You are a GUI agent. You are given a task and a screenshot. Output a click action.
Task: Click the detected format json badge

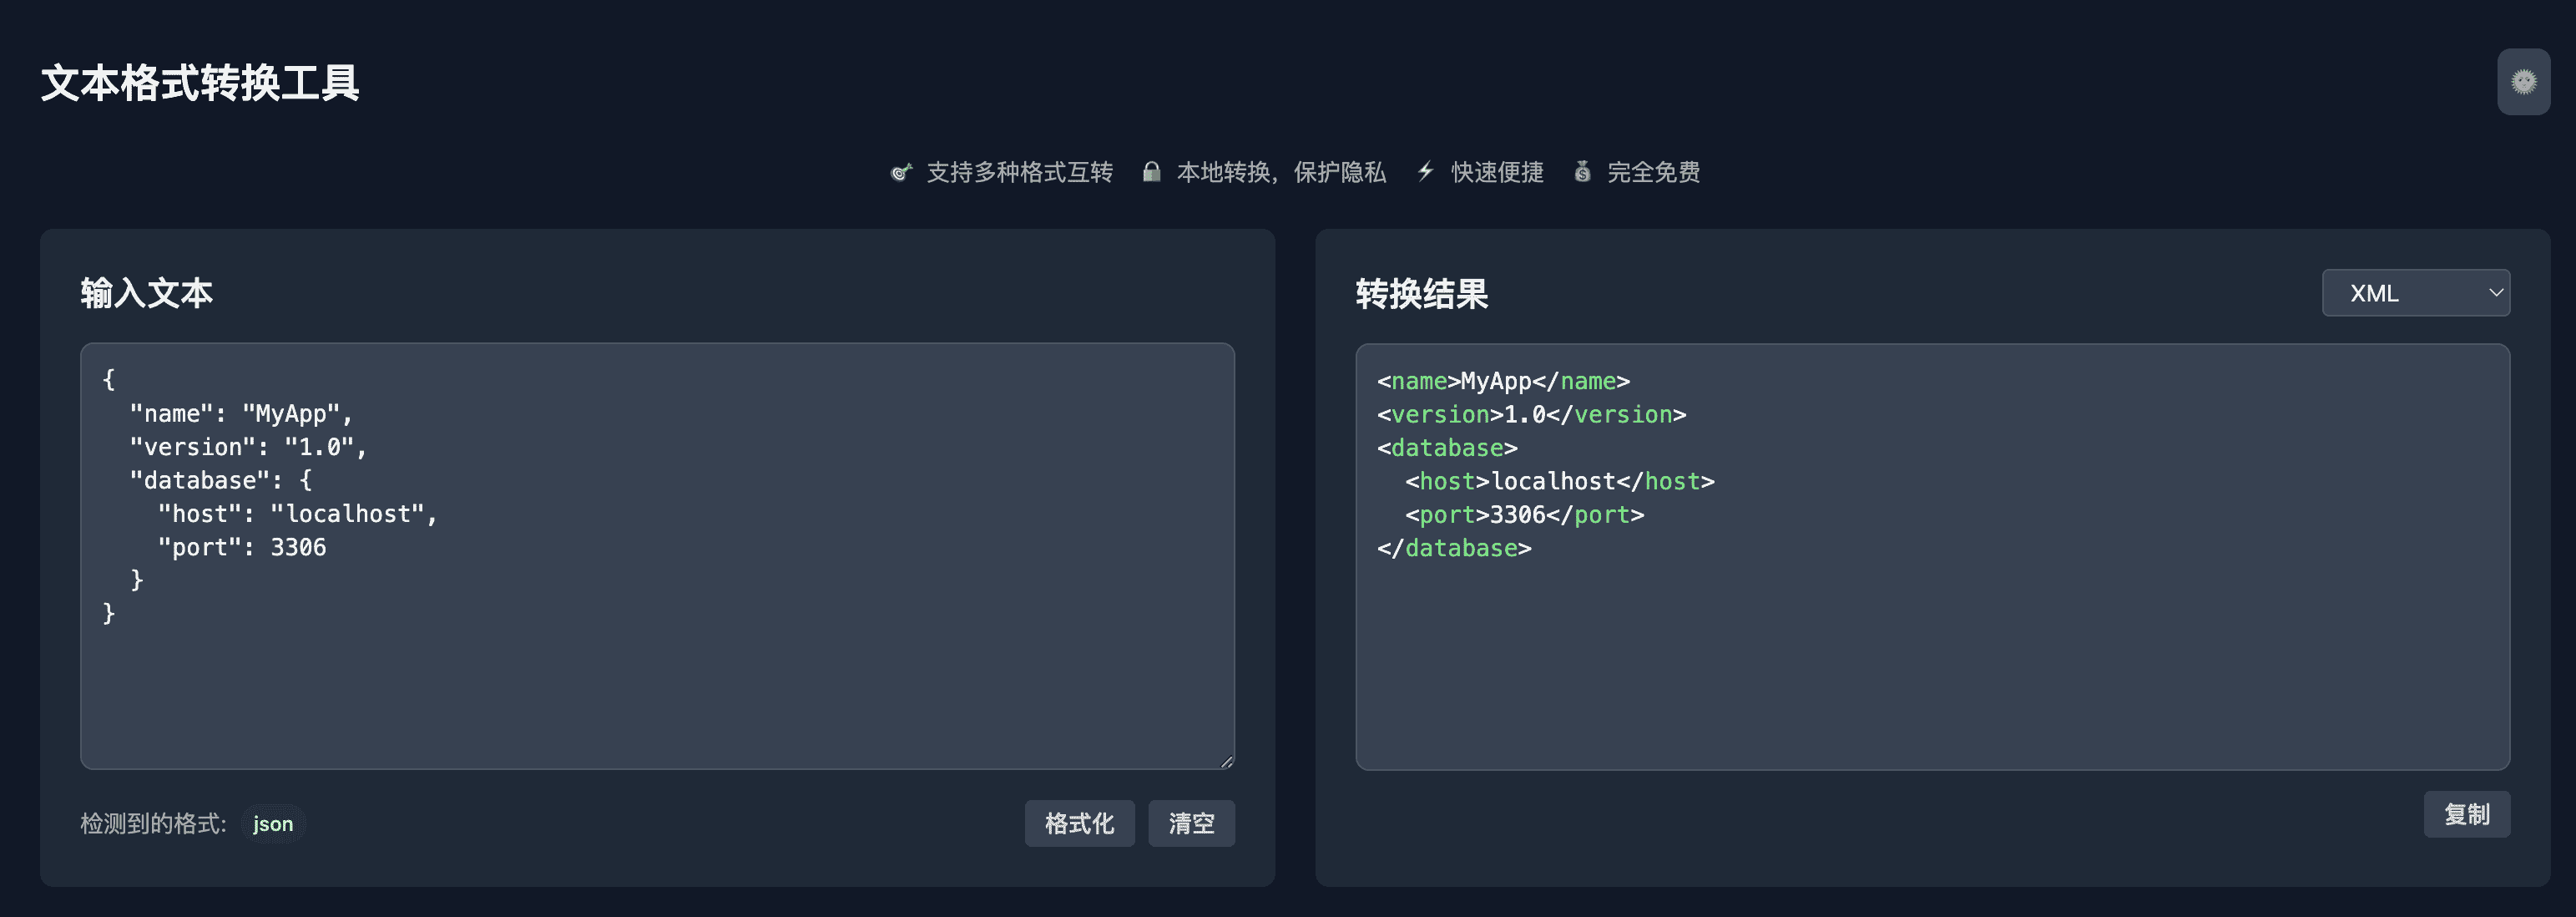click(x=273, y=824)
